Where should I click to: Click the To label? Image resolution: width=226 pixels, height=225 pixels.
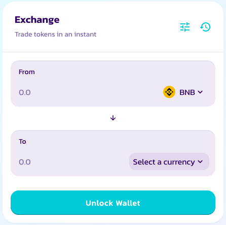(x=22, y=142)
